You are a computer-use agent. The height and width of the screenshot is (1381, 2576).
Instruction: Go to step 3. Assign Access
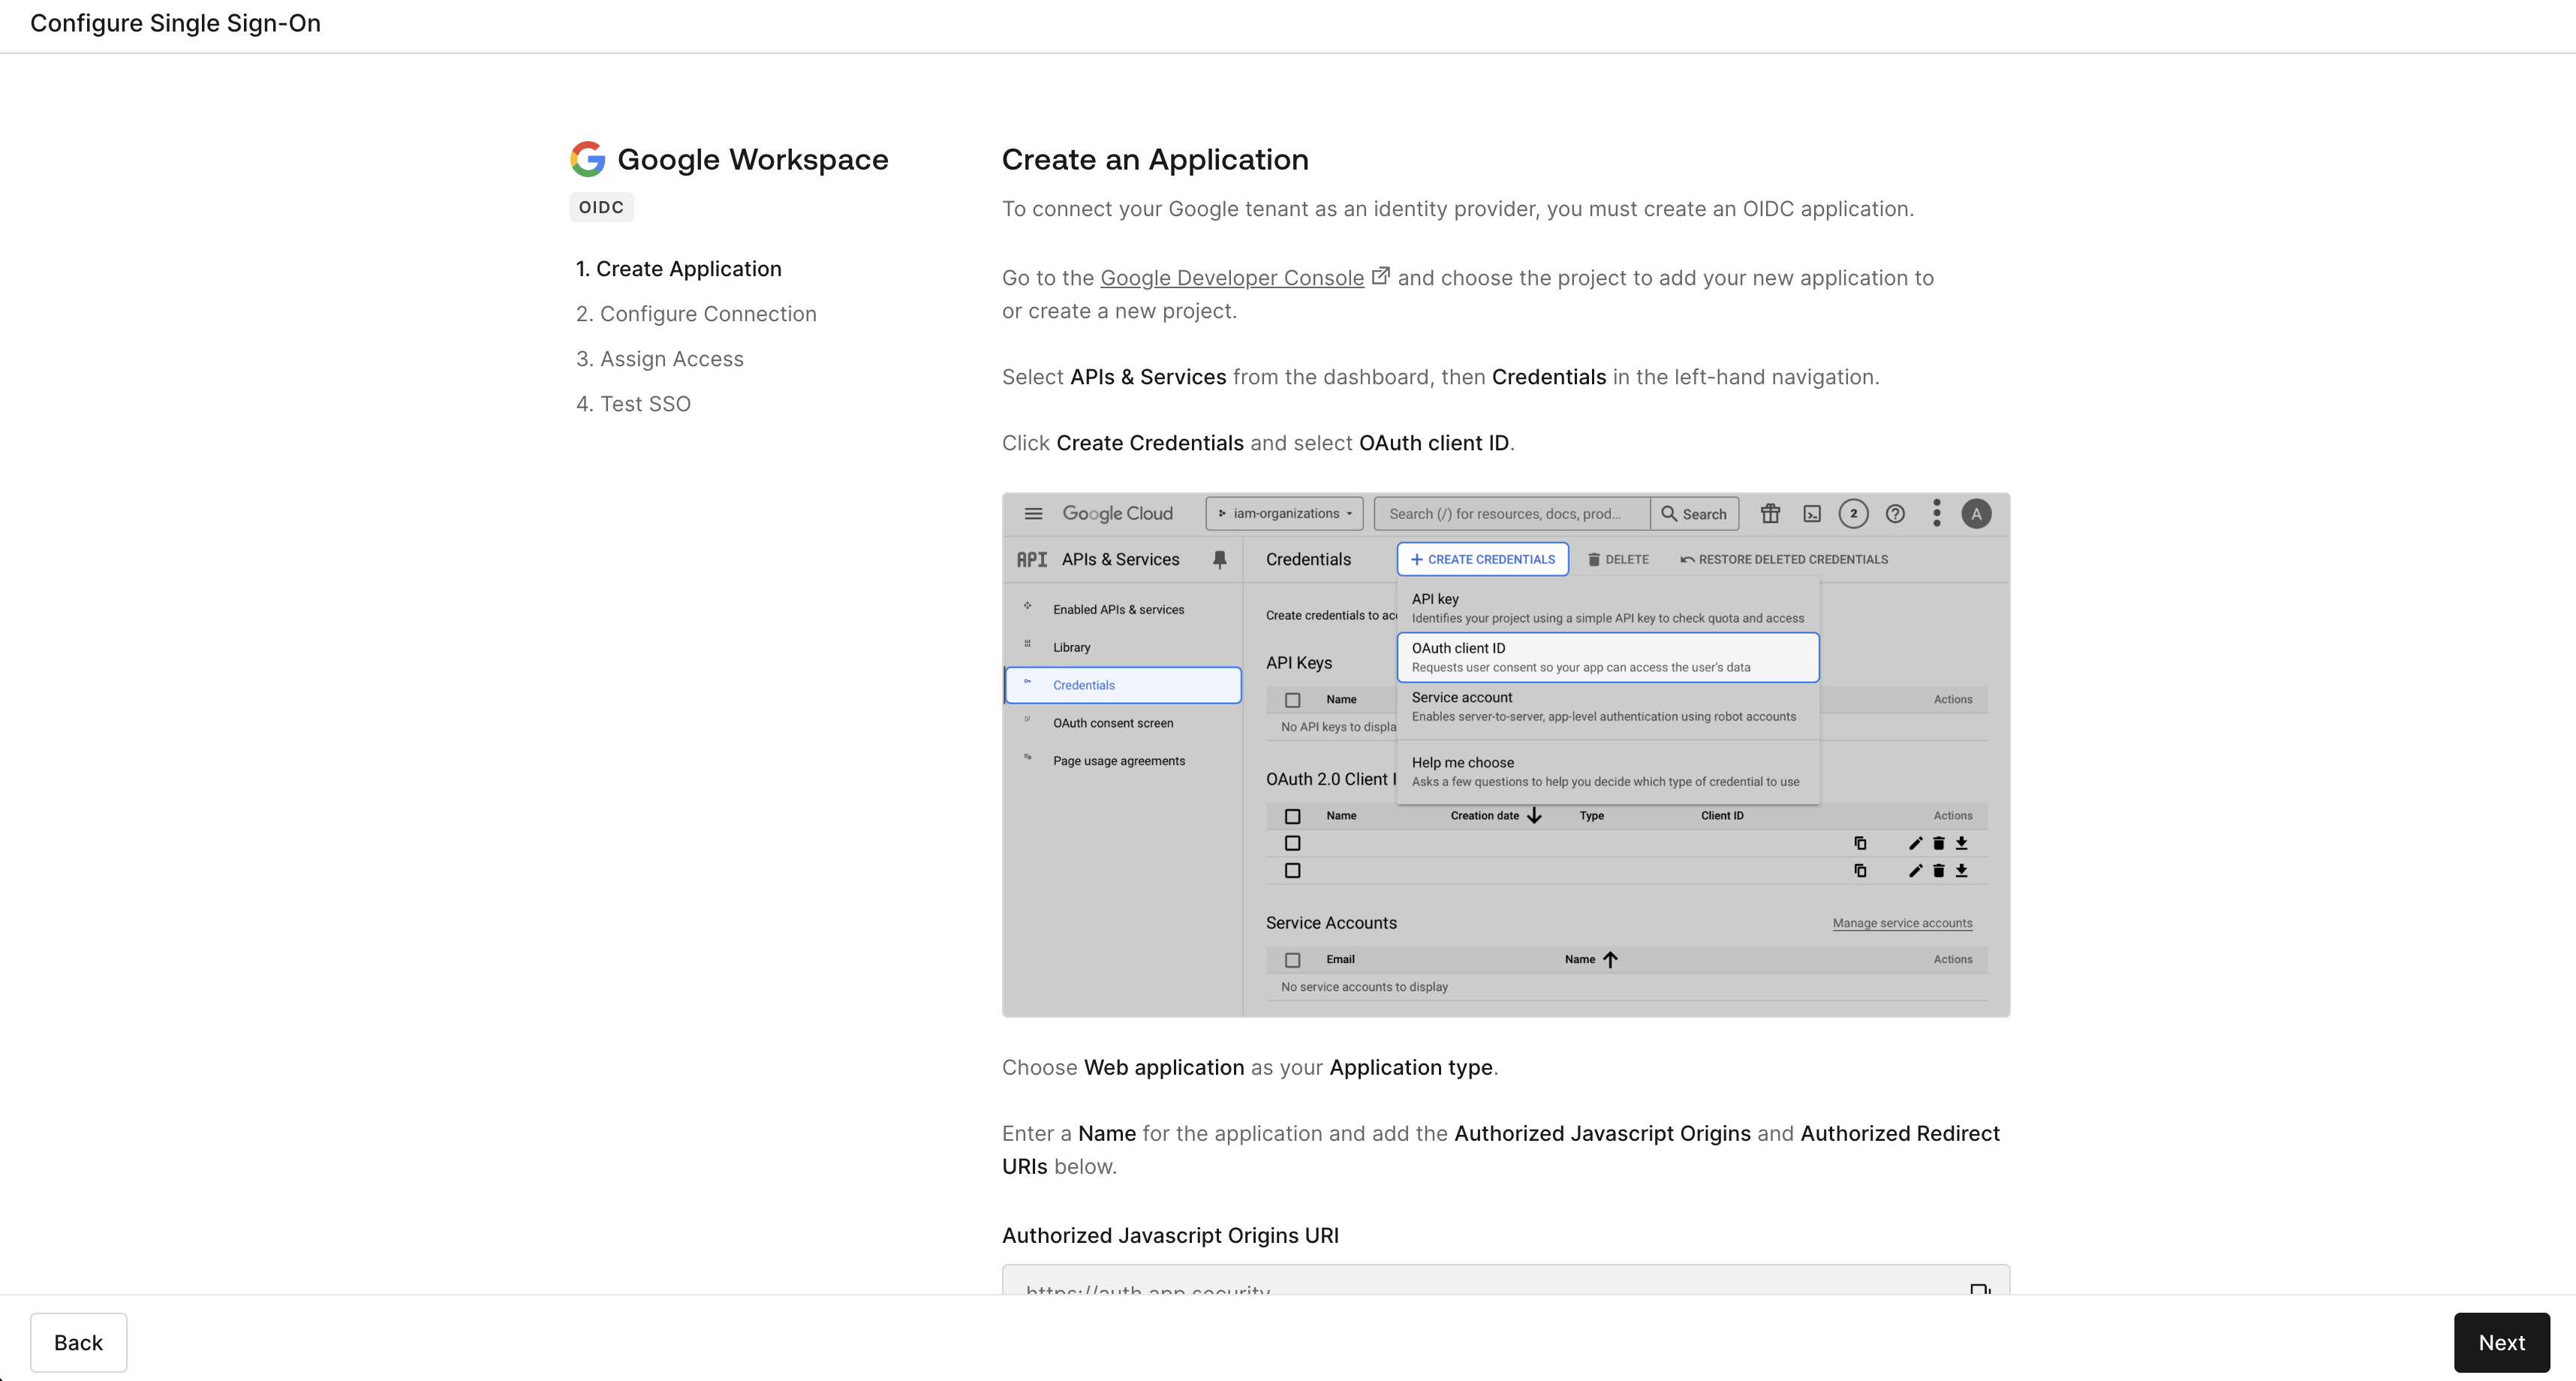click(660, 359)
